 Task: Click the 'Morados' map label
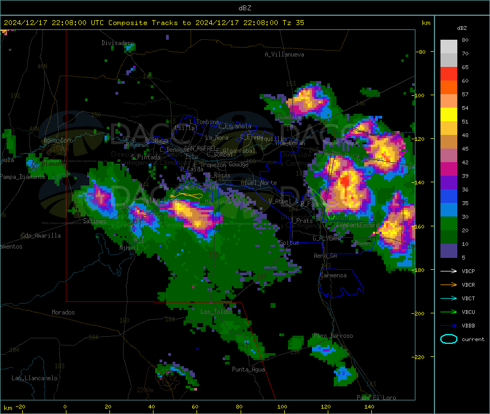63,312
